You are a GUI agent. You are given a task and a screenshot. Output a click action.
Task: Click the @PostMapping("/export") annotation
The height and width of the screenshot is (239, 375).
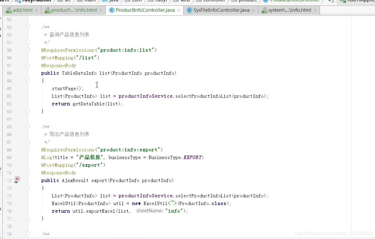pyautogui.click(x=73, y=165)
